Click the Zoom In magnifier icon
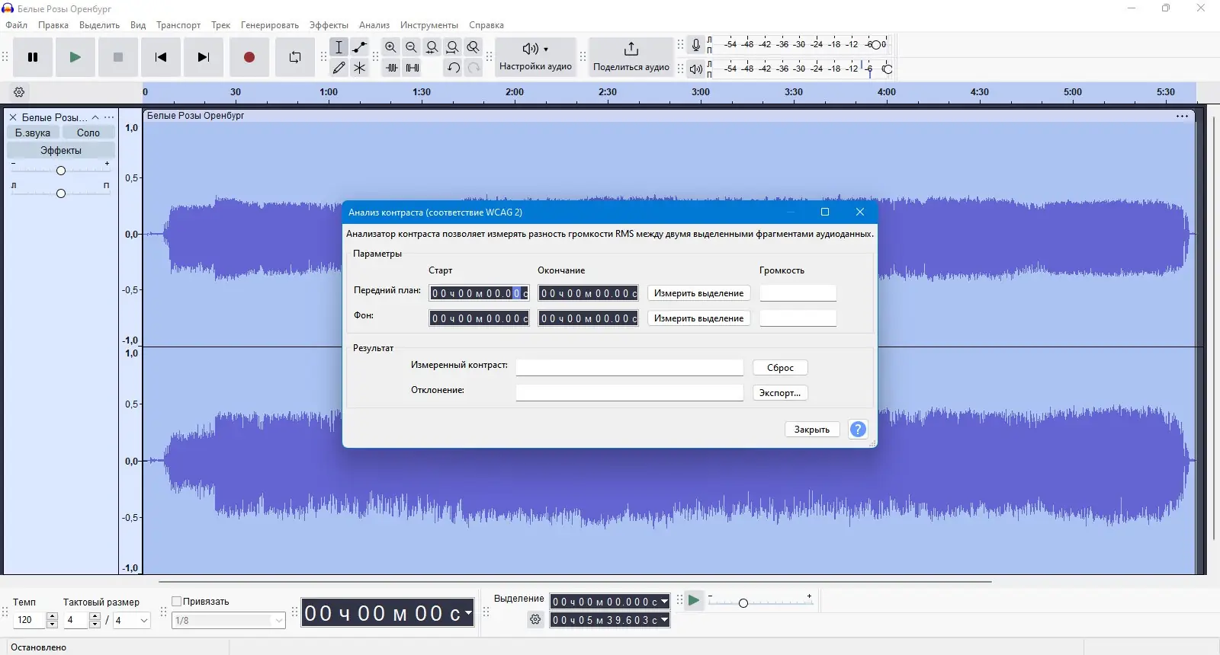The image size is (1220, 655). pos(391,47)
